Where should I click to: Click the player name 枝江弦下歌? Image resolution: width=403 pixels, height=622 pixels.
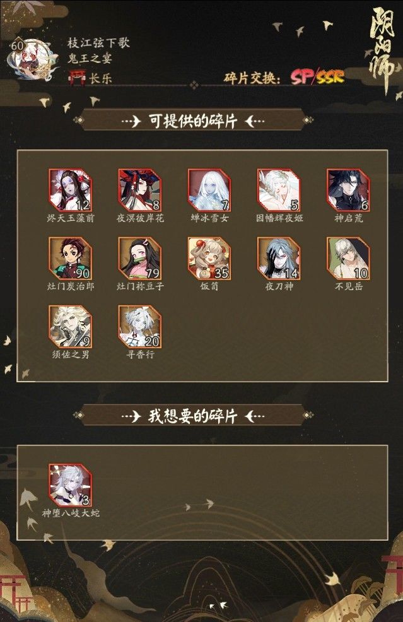(99, 42)
